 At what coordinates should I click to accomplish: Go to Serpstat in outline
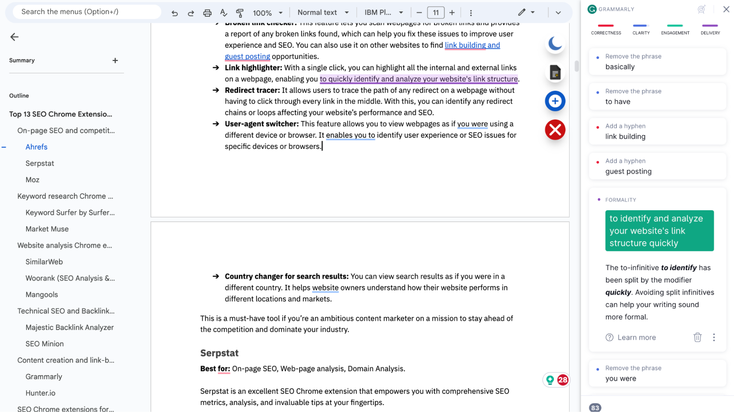[x=40, y=163]
